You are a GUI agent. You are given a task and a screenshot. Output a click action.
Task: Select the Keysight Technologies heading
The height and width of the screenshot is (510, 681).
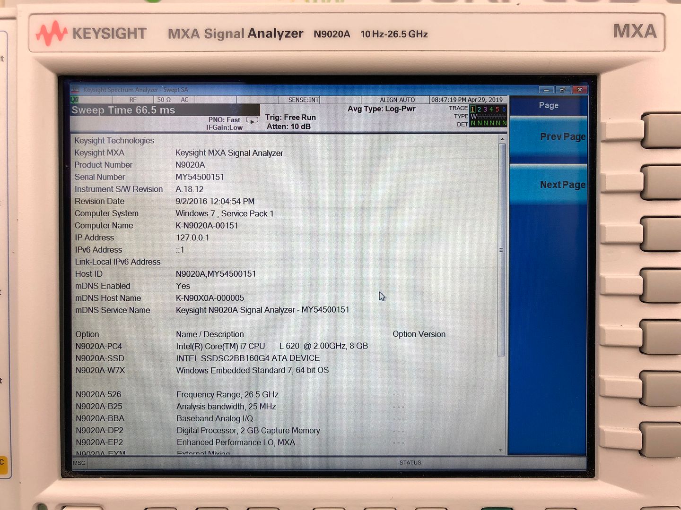pyautogui.click(x=114, y=141)
